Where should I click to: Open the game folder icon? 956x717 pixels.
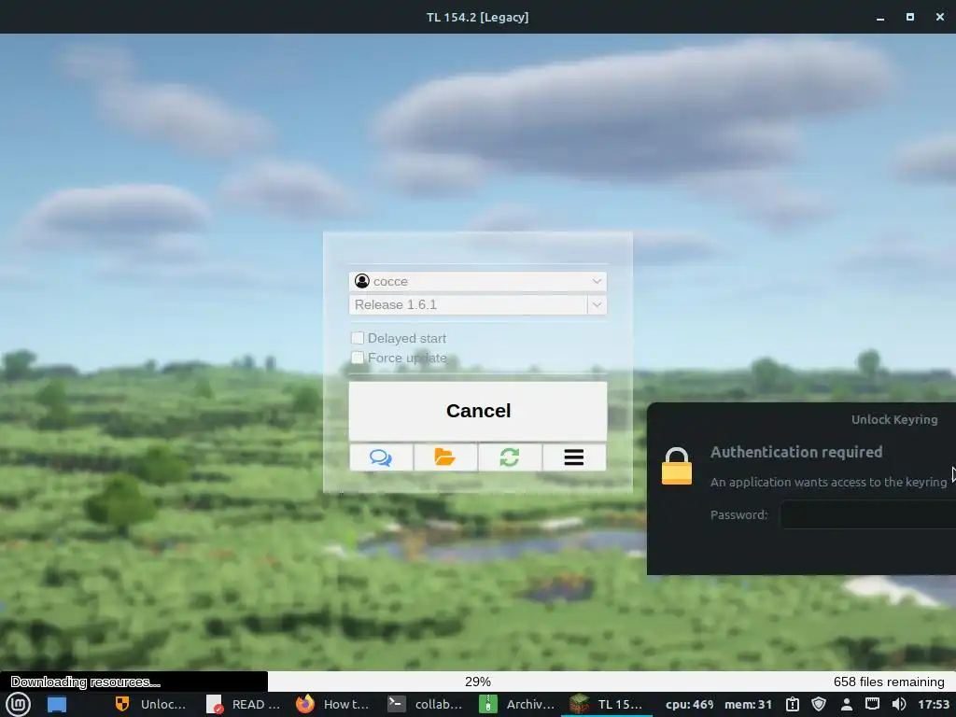pyautogui.click(x=445, y=457)
